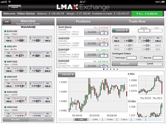Close the EUR/USD position
Screen dimensions: 166x124
pyautogui.click(x=92, y=65)
